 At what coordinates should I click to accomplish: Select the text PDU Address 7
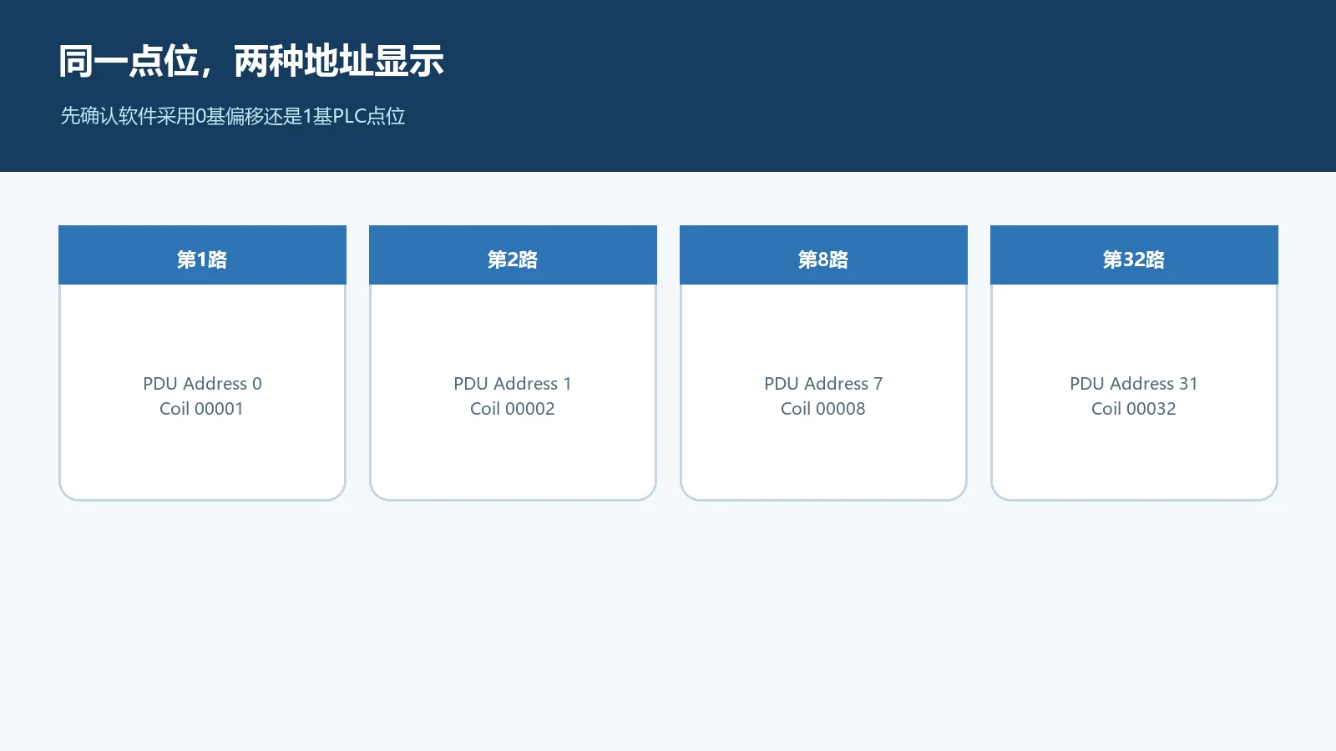click(x=823, y=384)
